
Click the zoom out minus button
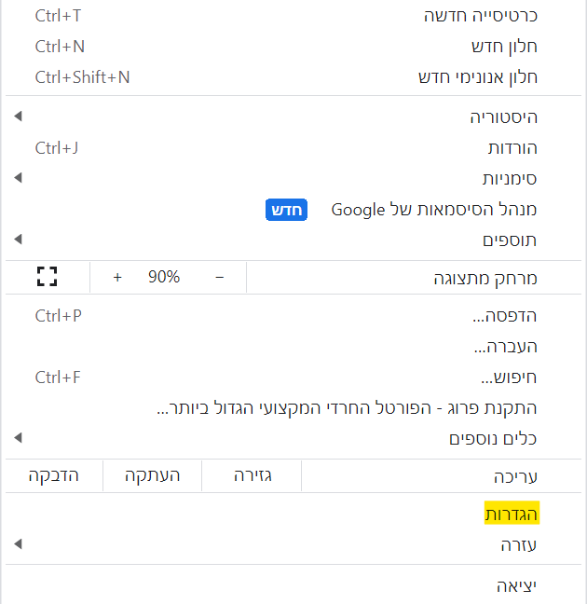tap(219, 277)
